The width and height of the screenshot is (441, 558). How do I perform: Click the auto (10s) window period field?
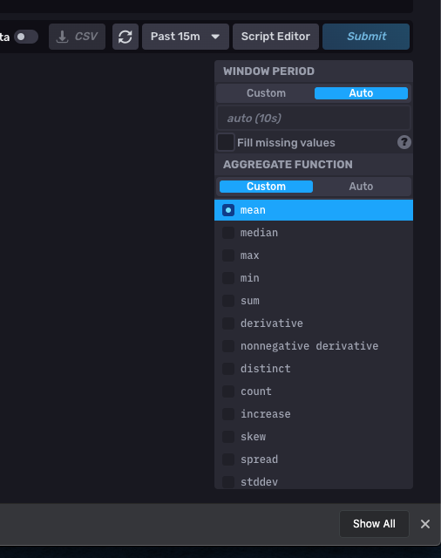314,119
